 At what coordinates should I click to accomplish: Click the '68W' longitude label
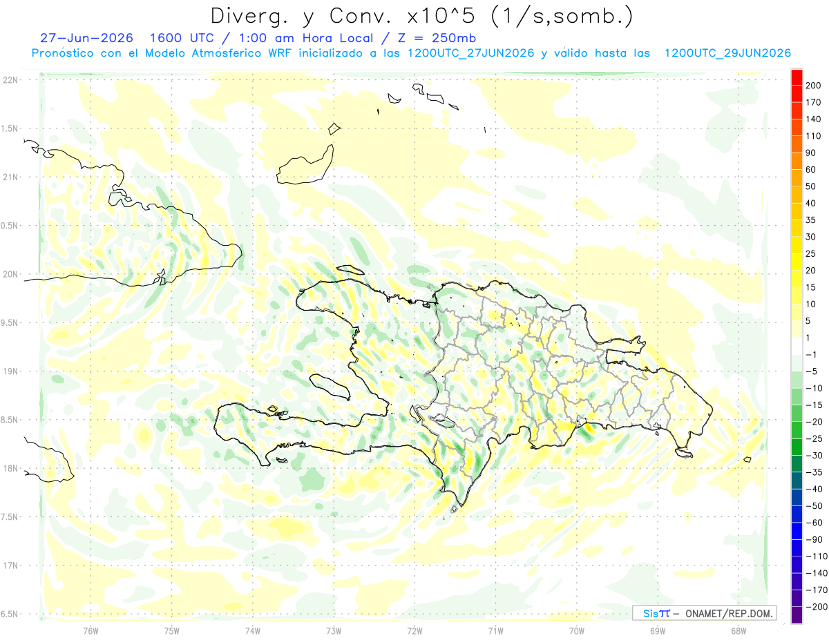pyautogui.click(x=739, y=631)
